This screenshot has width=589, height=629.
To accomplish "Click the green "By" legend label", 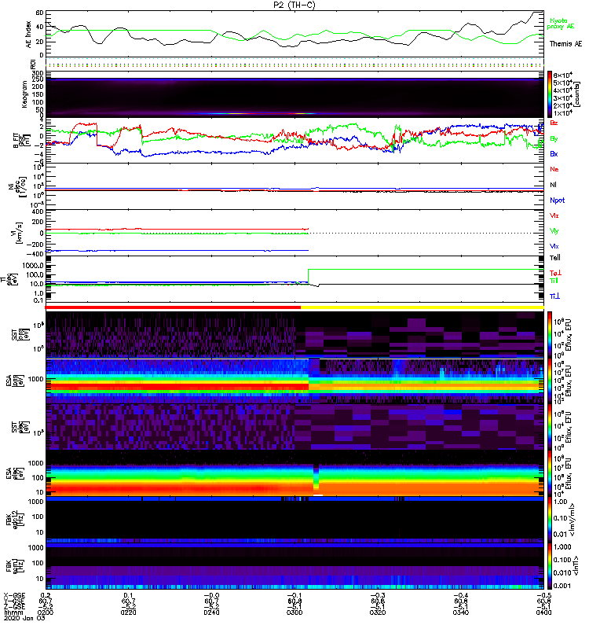I will [554, 138].
